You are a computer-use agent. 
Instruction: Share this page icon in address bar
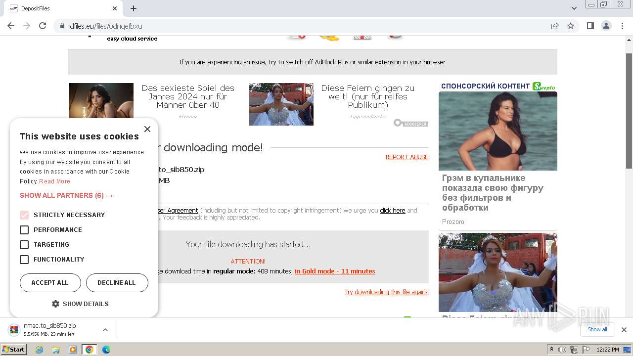coord(555,26)
